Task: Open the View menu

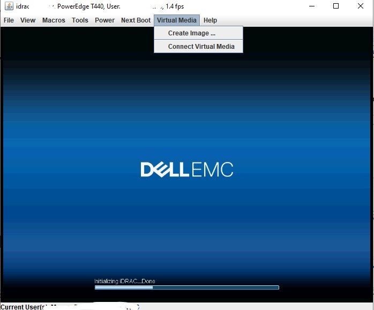Action: coord(28,20)
